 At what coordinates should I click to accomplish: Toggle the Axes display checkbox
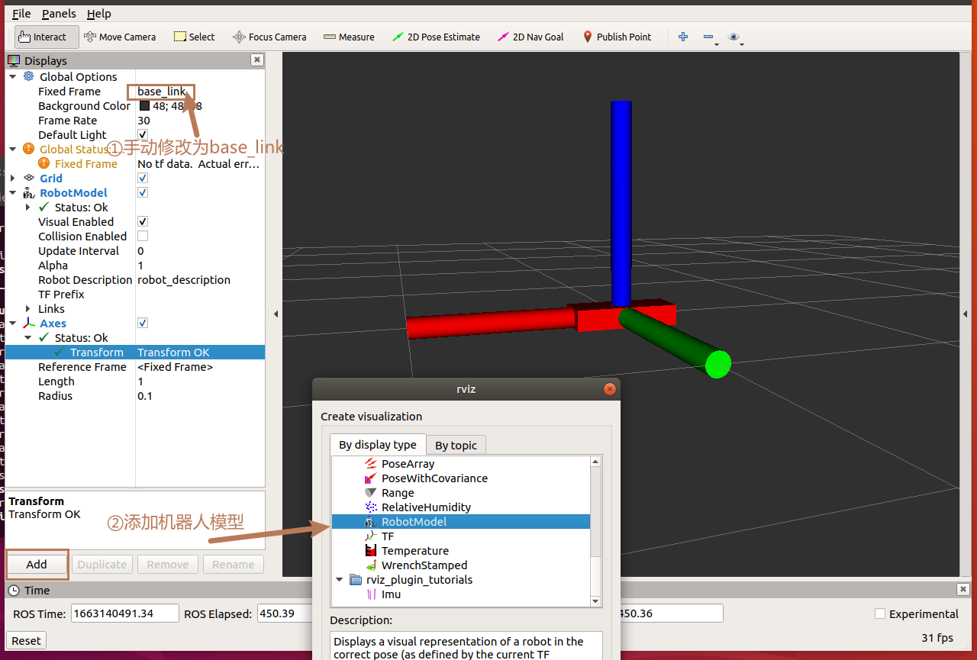(143, 324)
